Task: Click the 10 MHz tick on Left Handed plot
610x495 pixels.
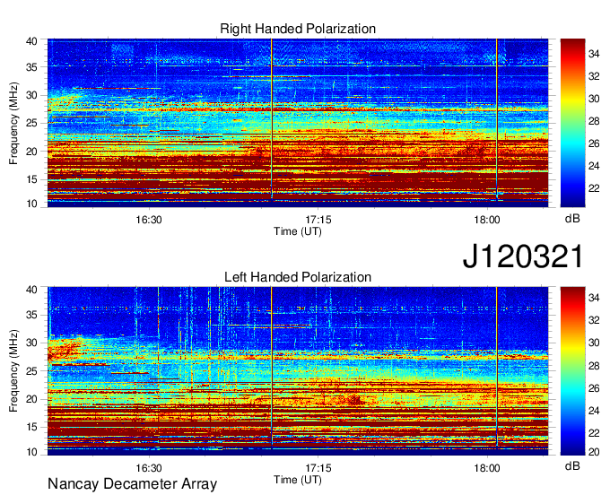Action: click(31, 452)
